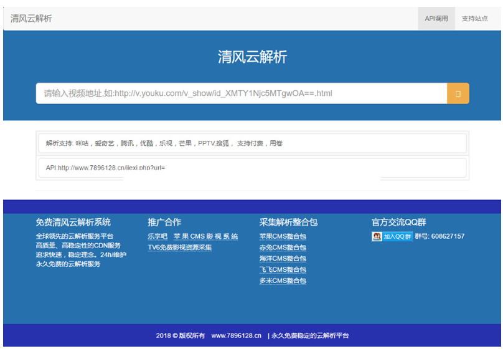The height and width of the screenshot is (351, 503).
Task: Click the API URL text box
Action: (251, 168)
